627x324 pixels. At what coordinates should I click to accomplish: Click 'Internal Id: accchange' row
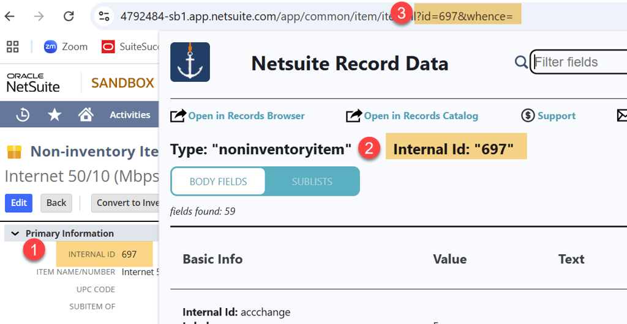[x=237, y=312]
